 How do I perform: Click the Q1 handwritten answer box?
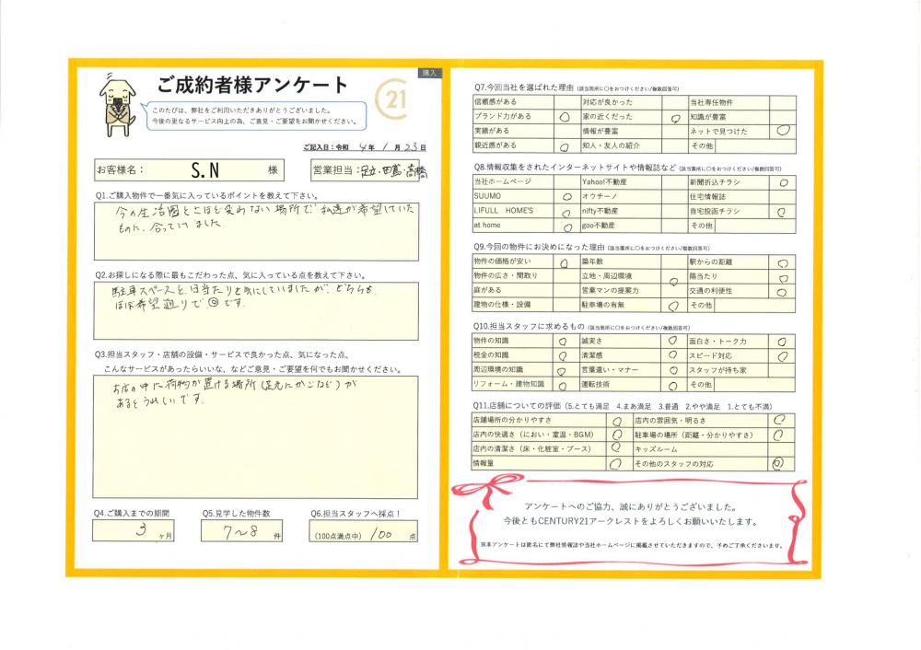coord(256,231)
